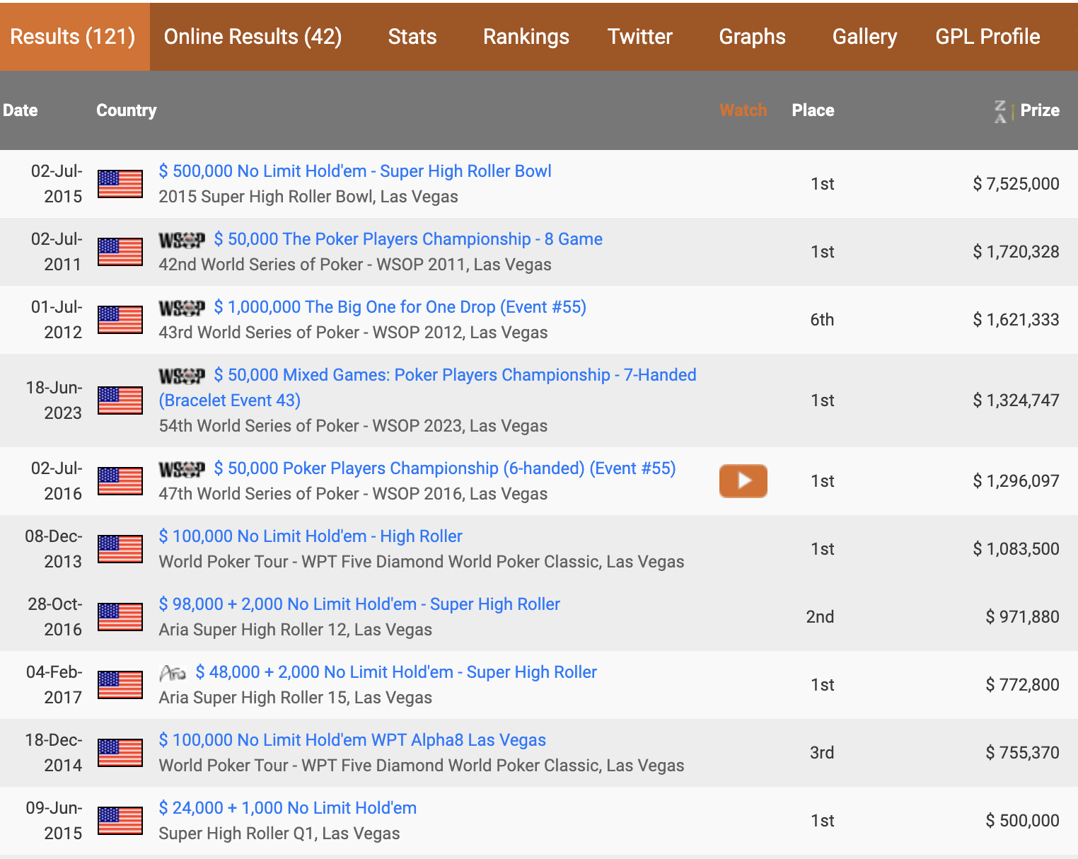The width and height of the screenshot is (1078, 859).
Task: Click the orange video play button
Action: coord(743,481)
